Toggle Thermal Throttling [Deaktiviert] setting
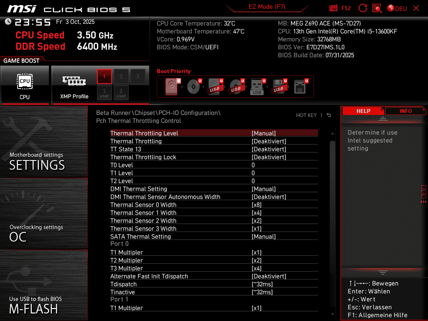The height and width of the screenshot is (321, 428). tap(214, 141)
